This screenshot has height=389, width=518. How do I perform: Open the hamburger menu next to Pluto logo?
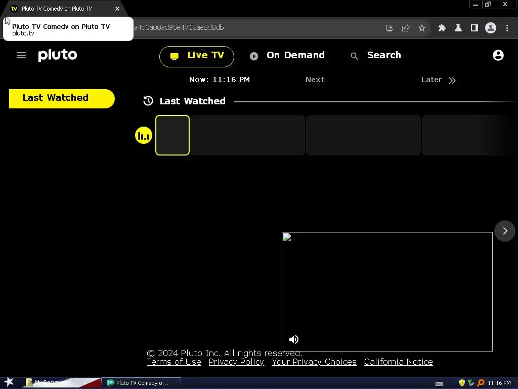tap(21, 55)
